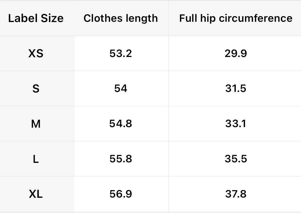Select the S size row label
This screenshot has width=301, height=214.
36,89
